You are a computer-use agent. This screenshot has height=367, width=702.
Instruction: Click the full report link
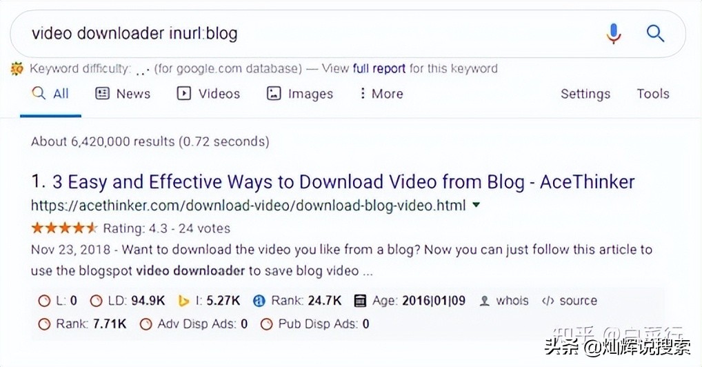tap(379, 68)
